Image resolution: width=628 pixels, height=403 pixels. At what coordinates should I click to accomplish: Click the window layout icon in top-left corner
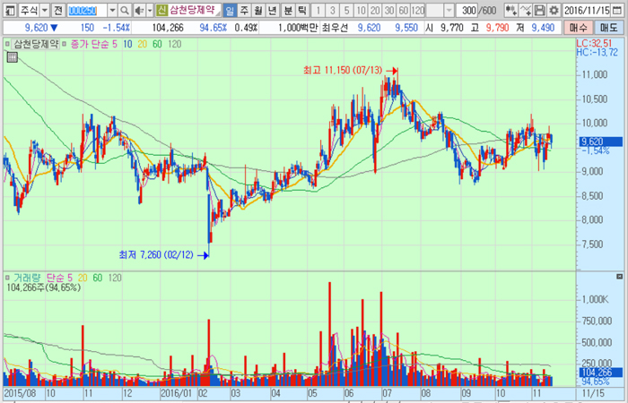click(8, 10)
